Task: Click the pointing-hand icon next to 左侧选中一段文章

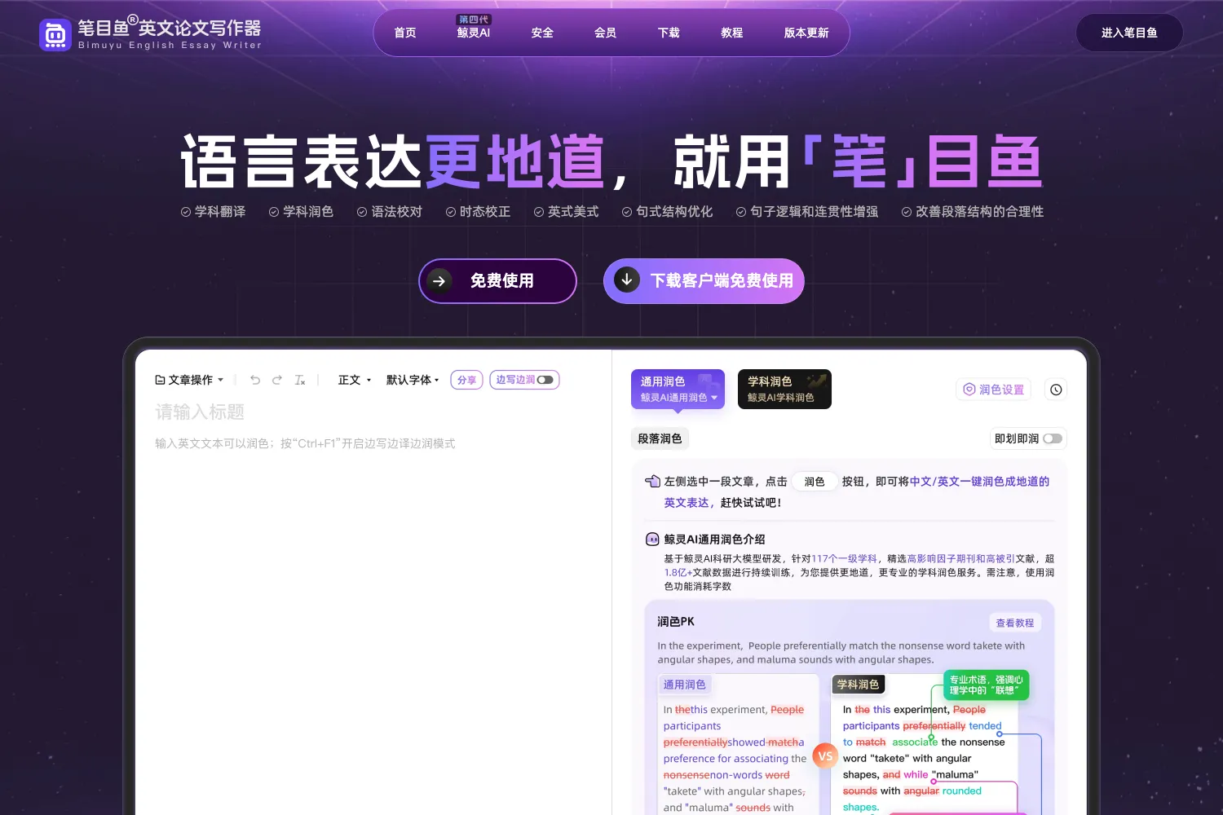Action: pyautogui.click(x=652, y=482)
